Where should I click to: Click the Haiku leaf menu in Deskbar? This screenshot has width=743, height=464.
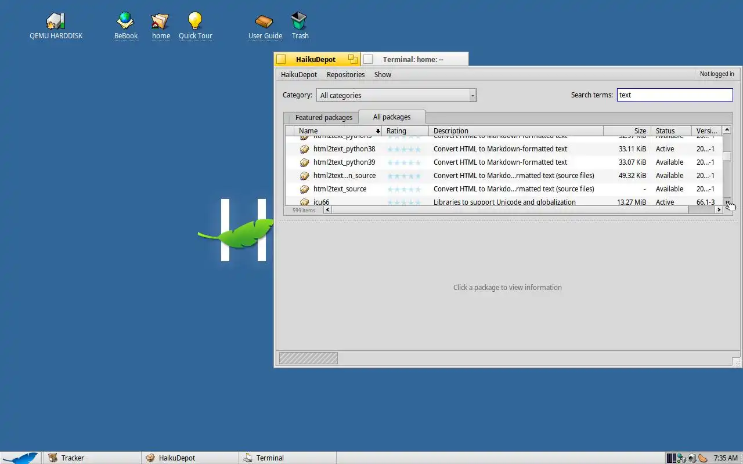20,458
